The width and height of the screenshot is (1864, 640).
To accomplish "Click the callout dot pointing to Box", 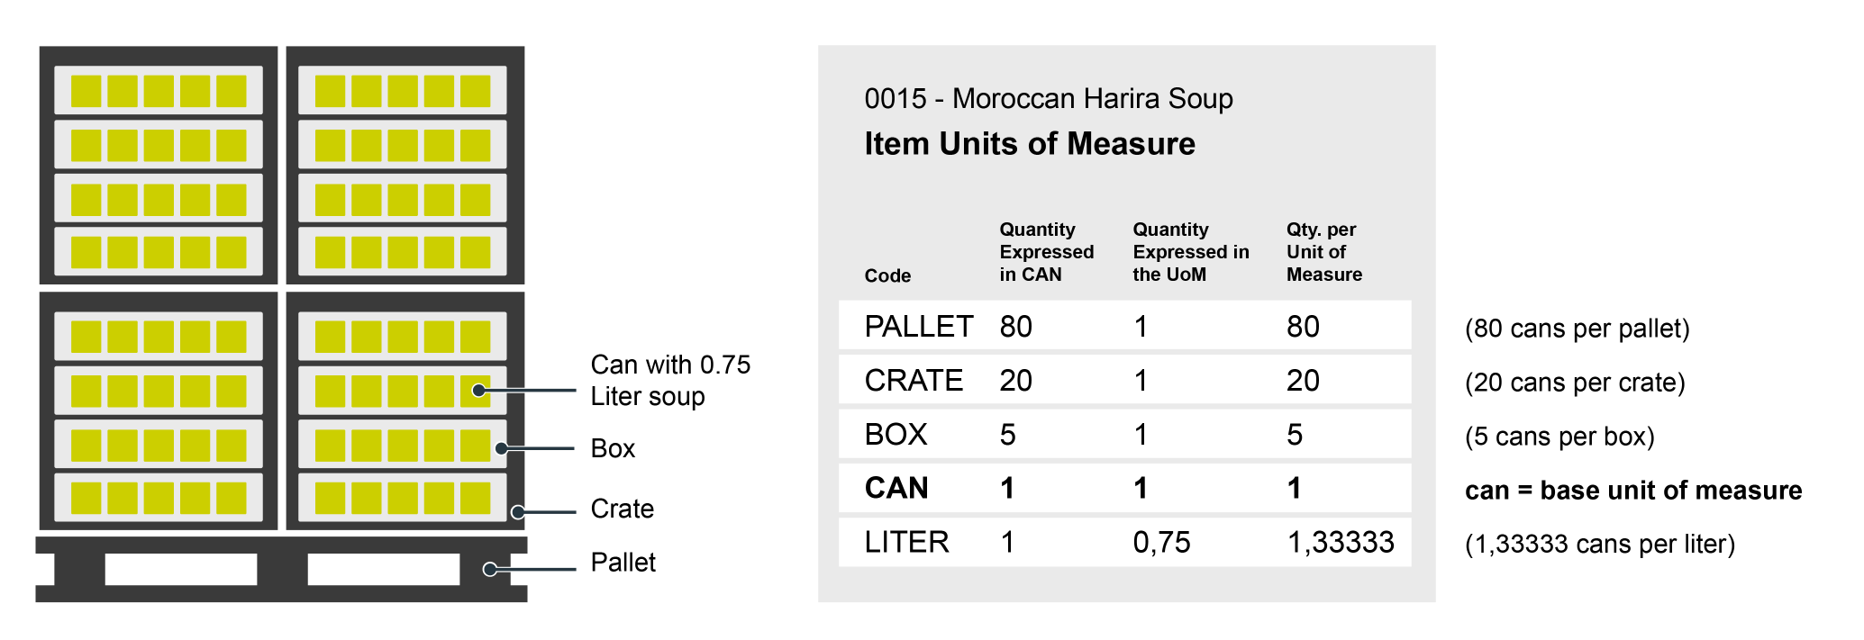I will (501, 448).
